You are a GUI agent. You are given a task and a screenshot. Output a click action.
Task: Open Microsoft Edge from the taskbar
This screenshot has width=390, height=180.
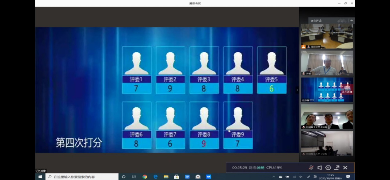tap(155, 177)
